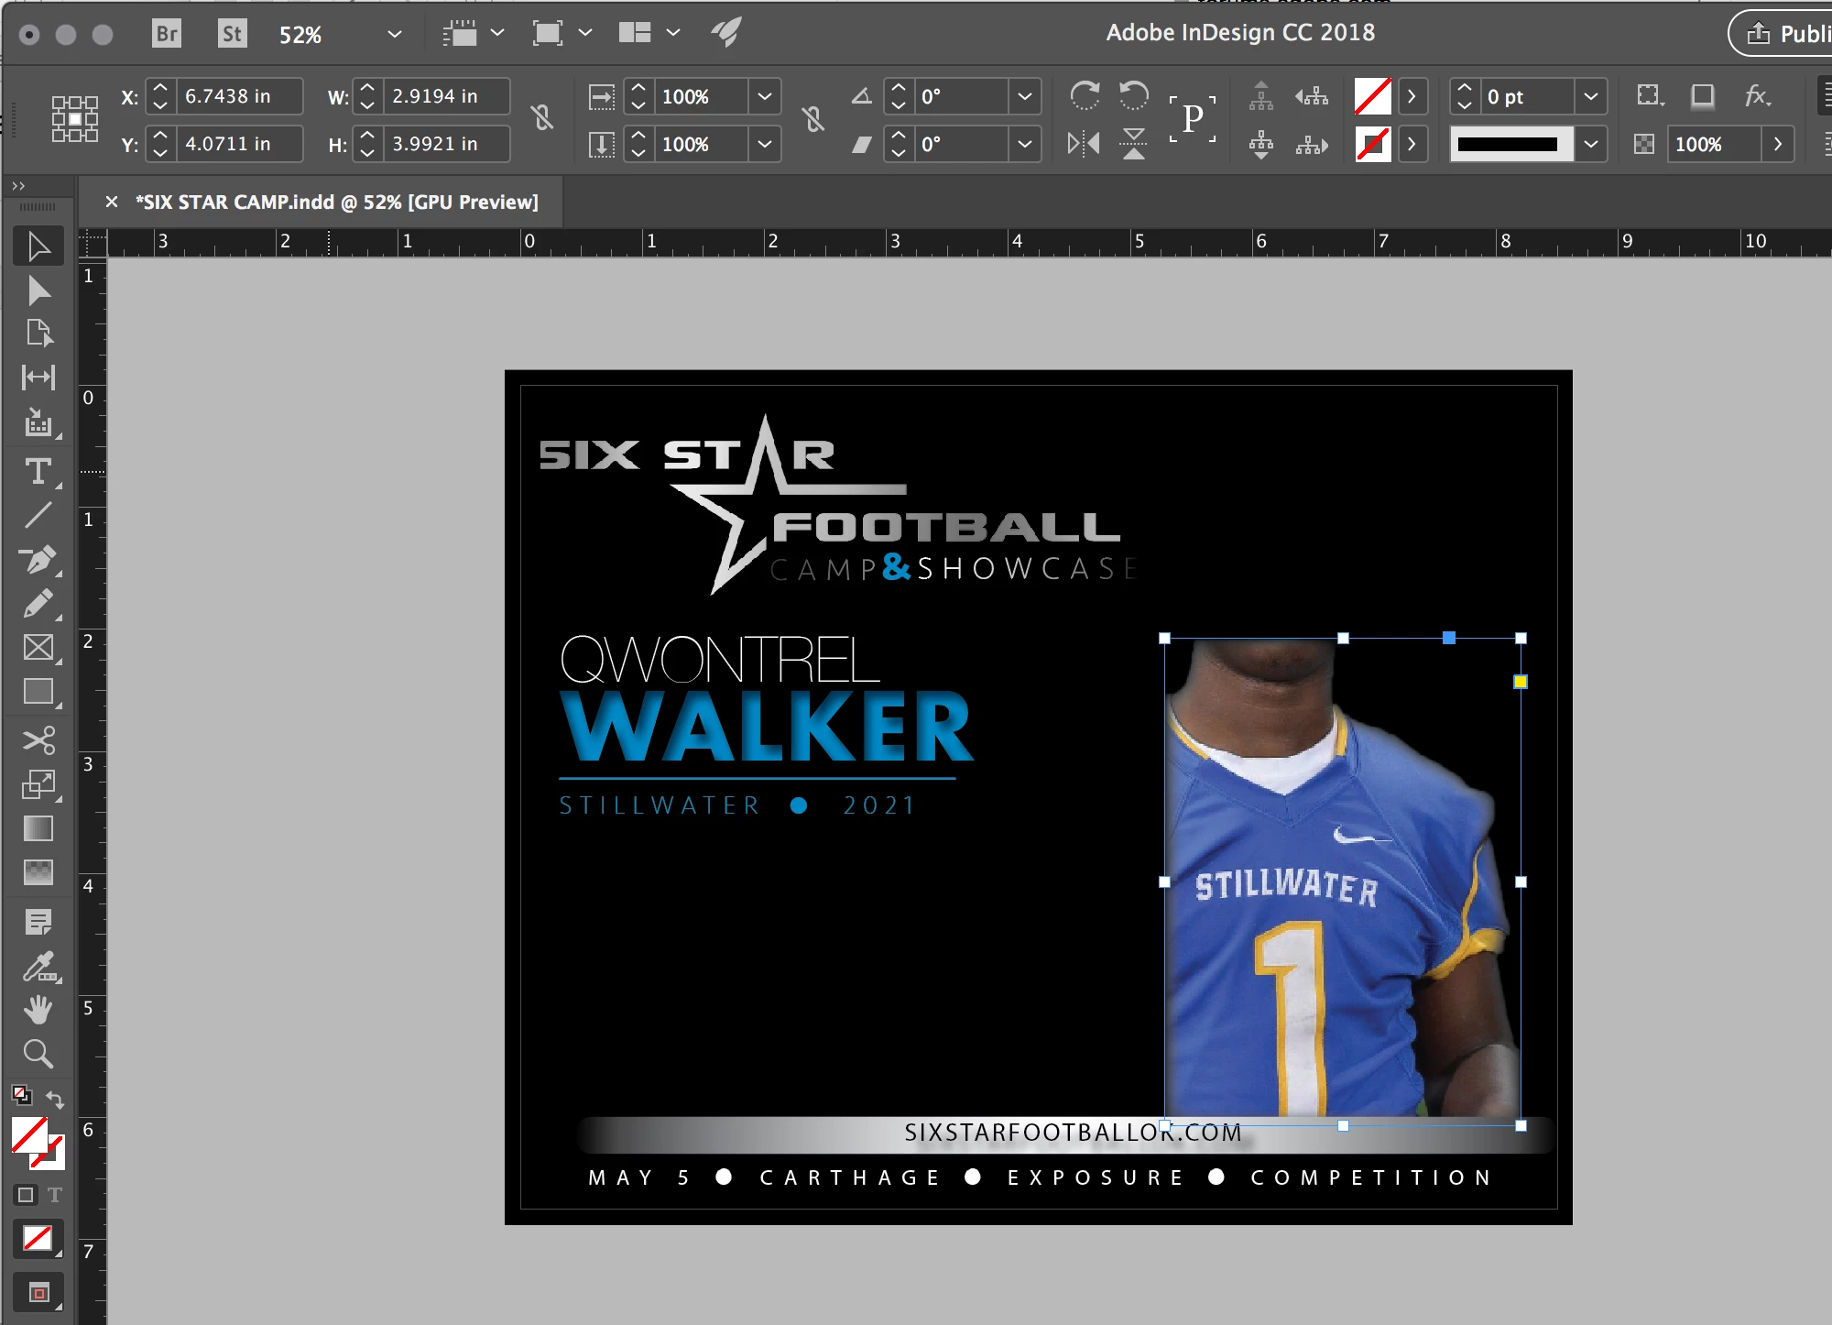
Task: Switch to SIX STAR CAMP.indd tab
Action: pyautogui.click(x=335, y=202)
